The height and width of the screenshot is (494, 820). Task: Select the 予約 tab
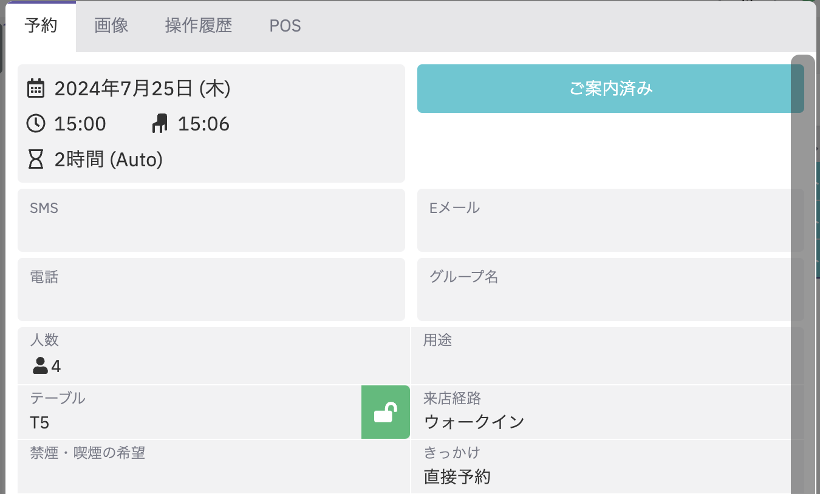41,26
